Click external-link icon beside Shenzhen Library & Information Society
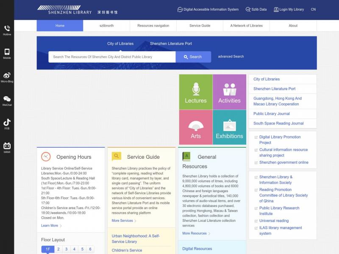 coord(256,177)
